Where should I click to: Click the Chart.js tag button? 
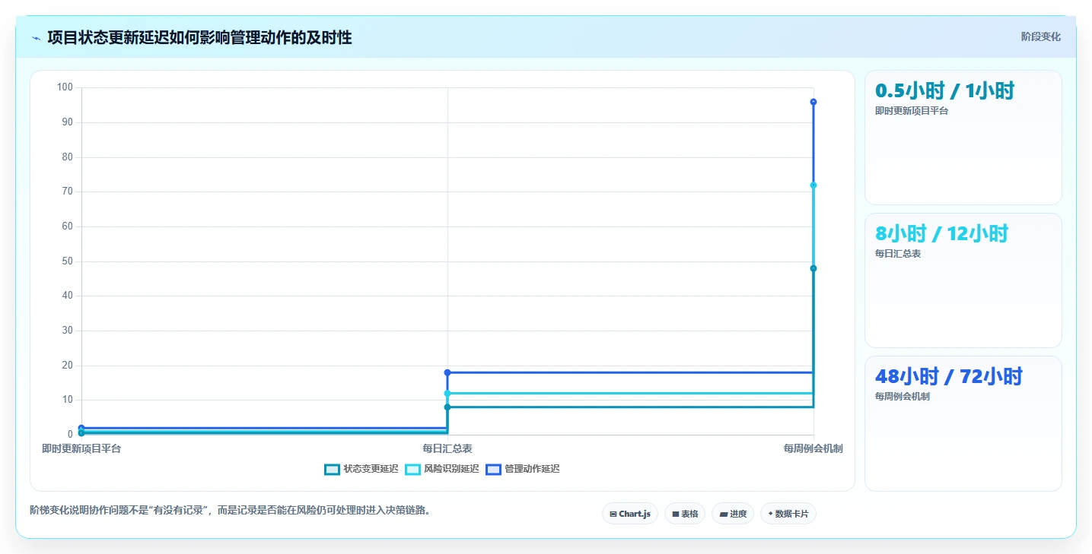tap(630, 514)
